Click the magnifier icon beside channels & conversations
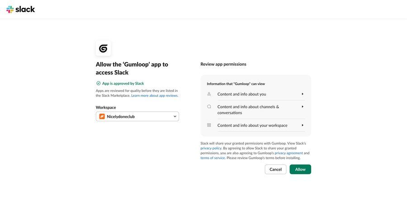The image size is (407, 219). click(209, 107)
